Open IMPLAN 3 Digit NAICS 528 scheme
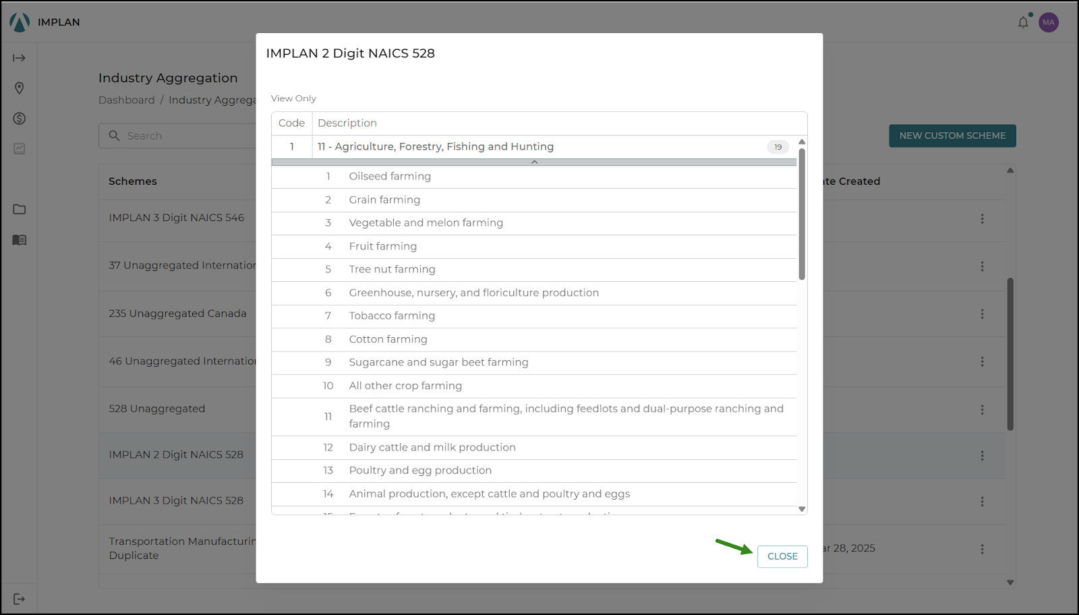Viewport: 1079px width, 615px height. [x=176, y=501]
